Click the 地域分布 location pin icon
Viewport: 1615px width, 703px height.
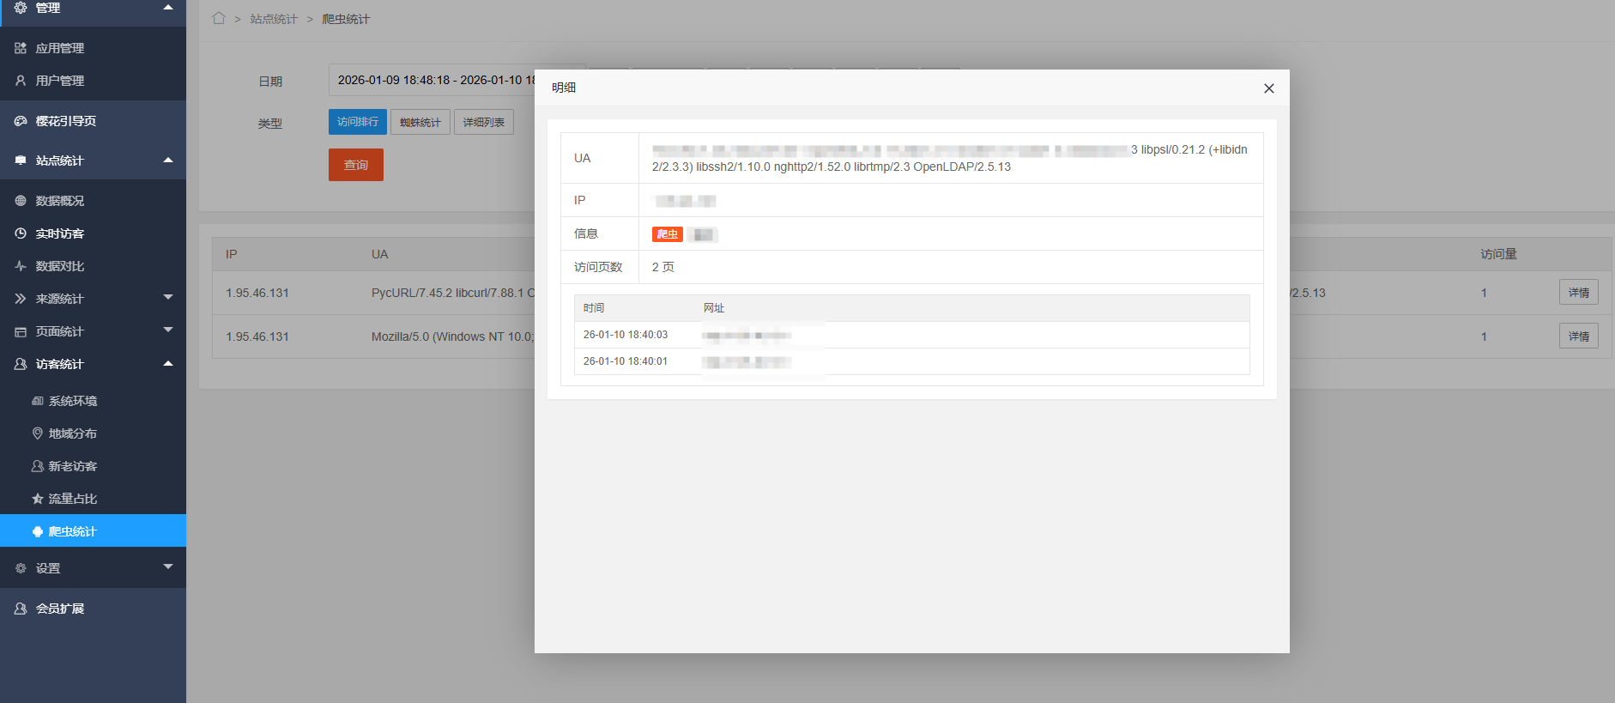click(x=38, y=433)
